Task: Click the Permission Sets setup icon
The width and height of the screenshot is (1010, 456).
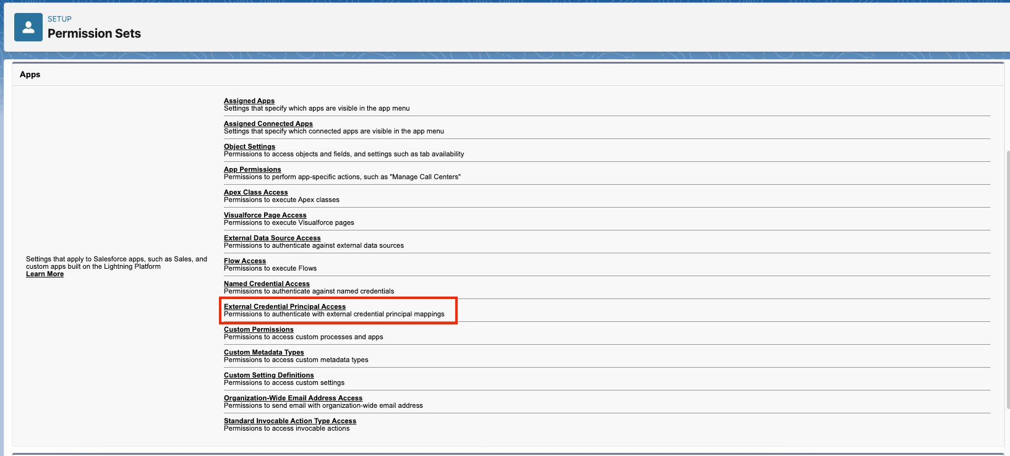Action: tap(28, 27)
